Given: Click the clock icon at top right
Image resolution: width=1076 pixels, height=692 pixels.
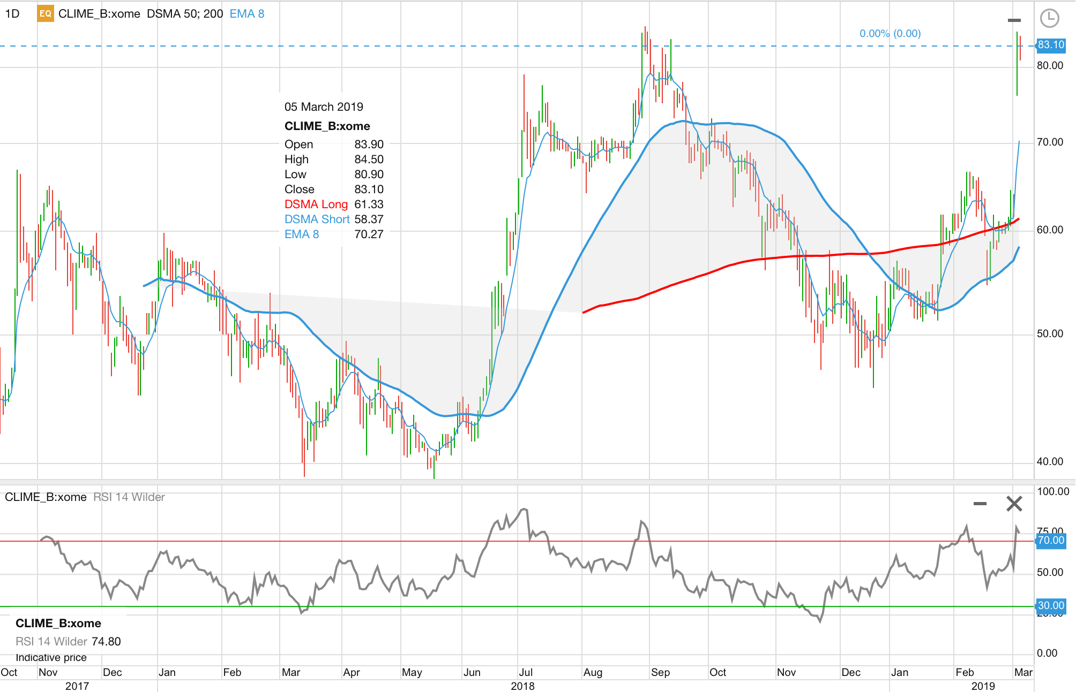Looking at the screenshot, I should (x=1049, y=18).
